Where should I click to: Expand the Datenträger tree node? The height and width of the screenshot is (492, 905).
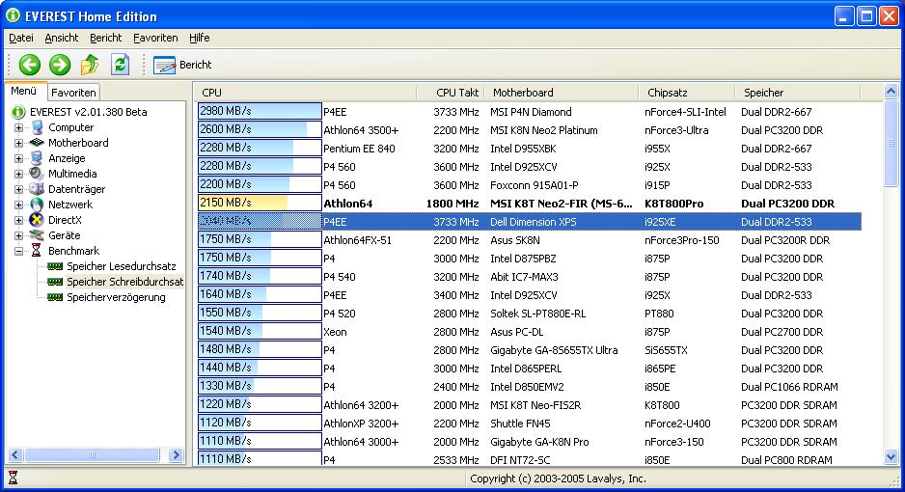tap(18, 189)
